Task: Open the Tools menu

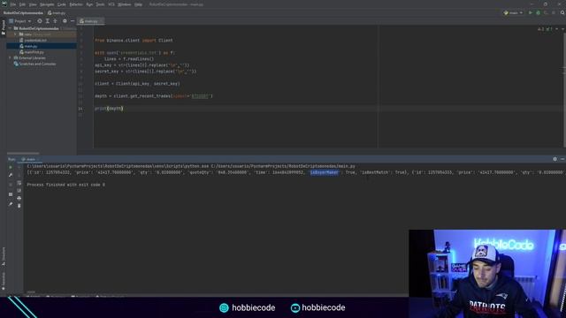Action: pyautogui.click(x=100, y=4)
